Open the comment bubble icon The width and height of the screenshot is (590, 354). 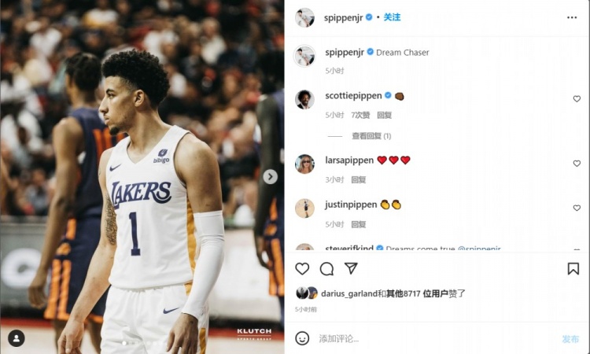[326, 268]
